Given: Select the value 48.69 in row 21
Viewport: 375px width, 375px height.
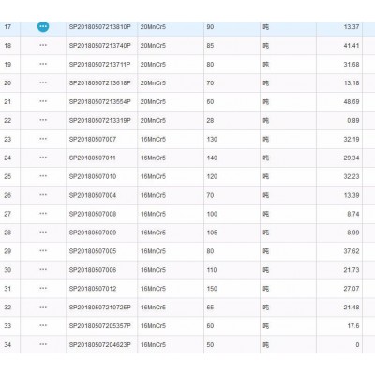Looking at the screenshot, I should coord(352,102).
